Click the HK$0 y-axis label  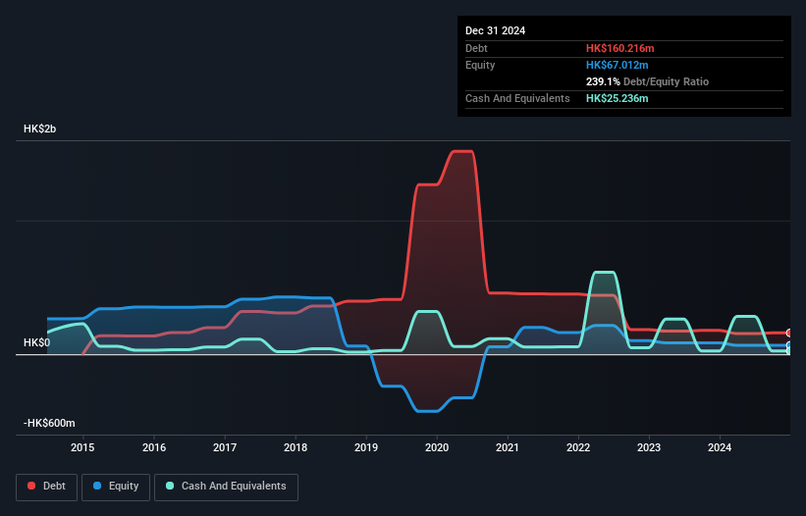[37, 342]
